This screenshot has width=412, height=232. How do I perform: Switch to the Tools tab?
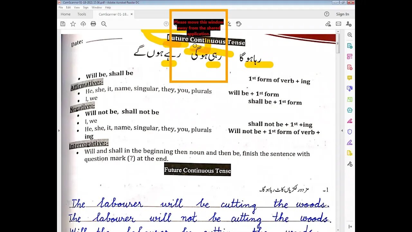82,14
